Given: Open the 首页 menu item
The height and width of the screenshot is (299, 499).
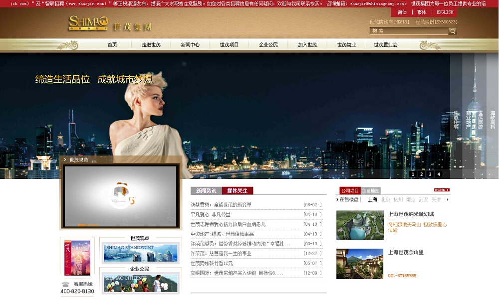Looking at the screenshot, I should pyautogui.click(x=112, y=45).
